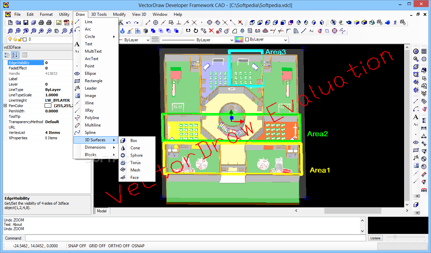Screen dimensions: 431x253
Task: Click the mirror icon in Modify toolbar
Action: pyautogui.click(x=242, y=31)
